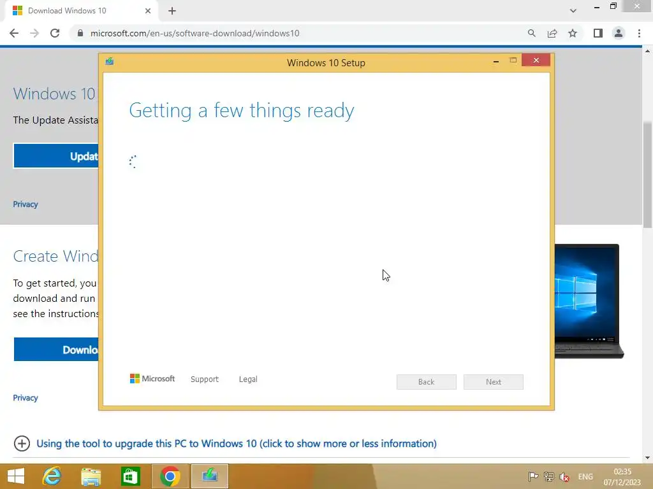This screenshot has width=653, height=489.
Task: Open Chrome's zoom magnifier icon
Action: [x=531, y=33]
